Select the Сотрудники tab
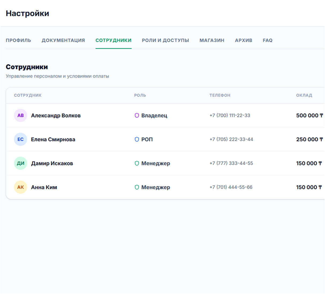 (x=114, y=40)
